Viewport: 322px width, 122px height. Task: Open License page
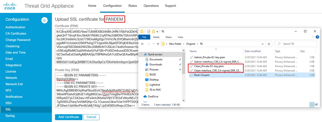pos(11,71)
